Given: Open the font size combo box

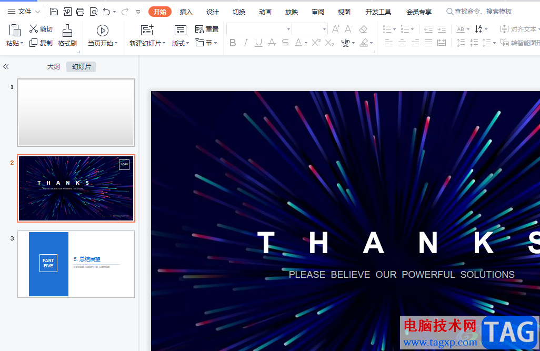Looking at the screenshot, I should pos(309,29).
